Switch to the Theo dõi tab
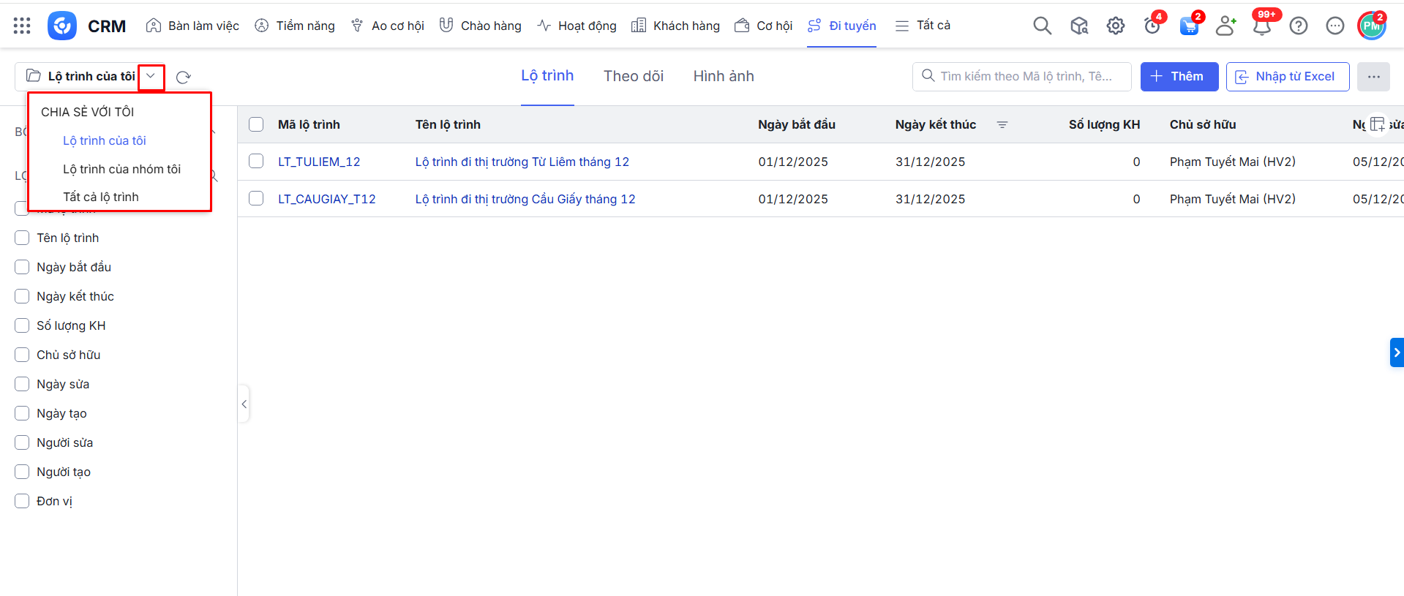 coord(633,76)
